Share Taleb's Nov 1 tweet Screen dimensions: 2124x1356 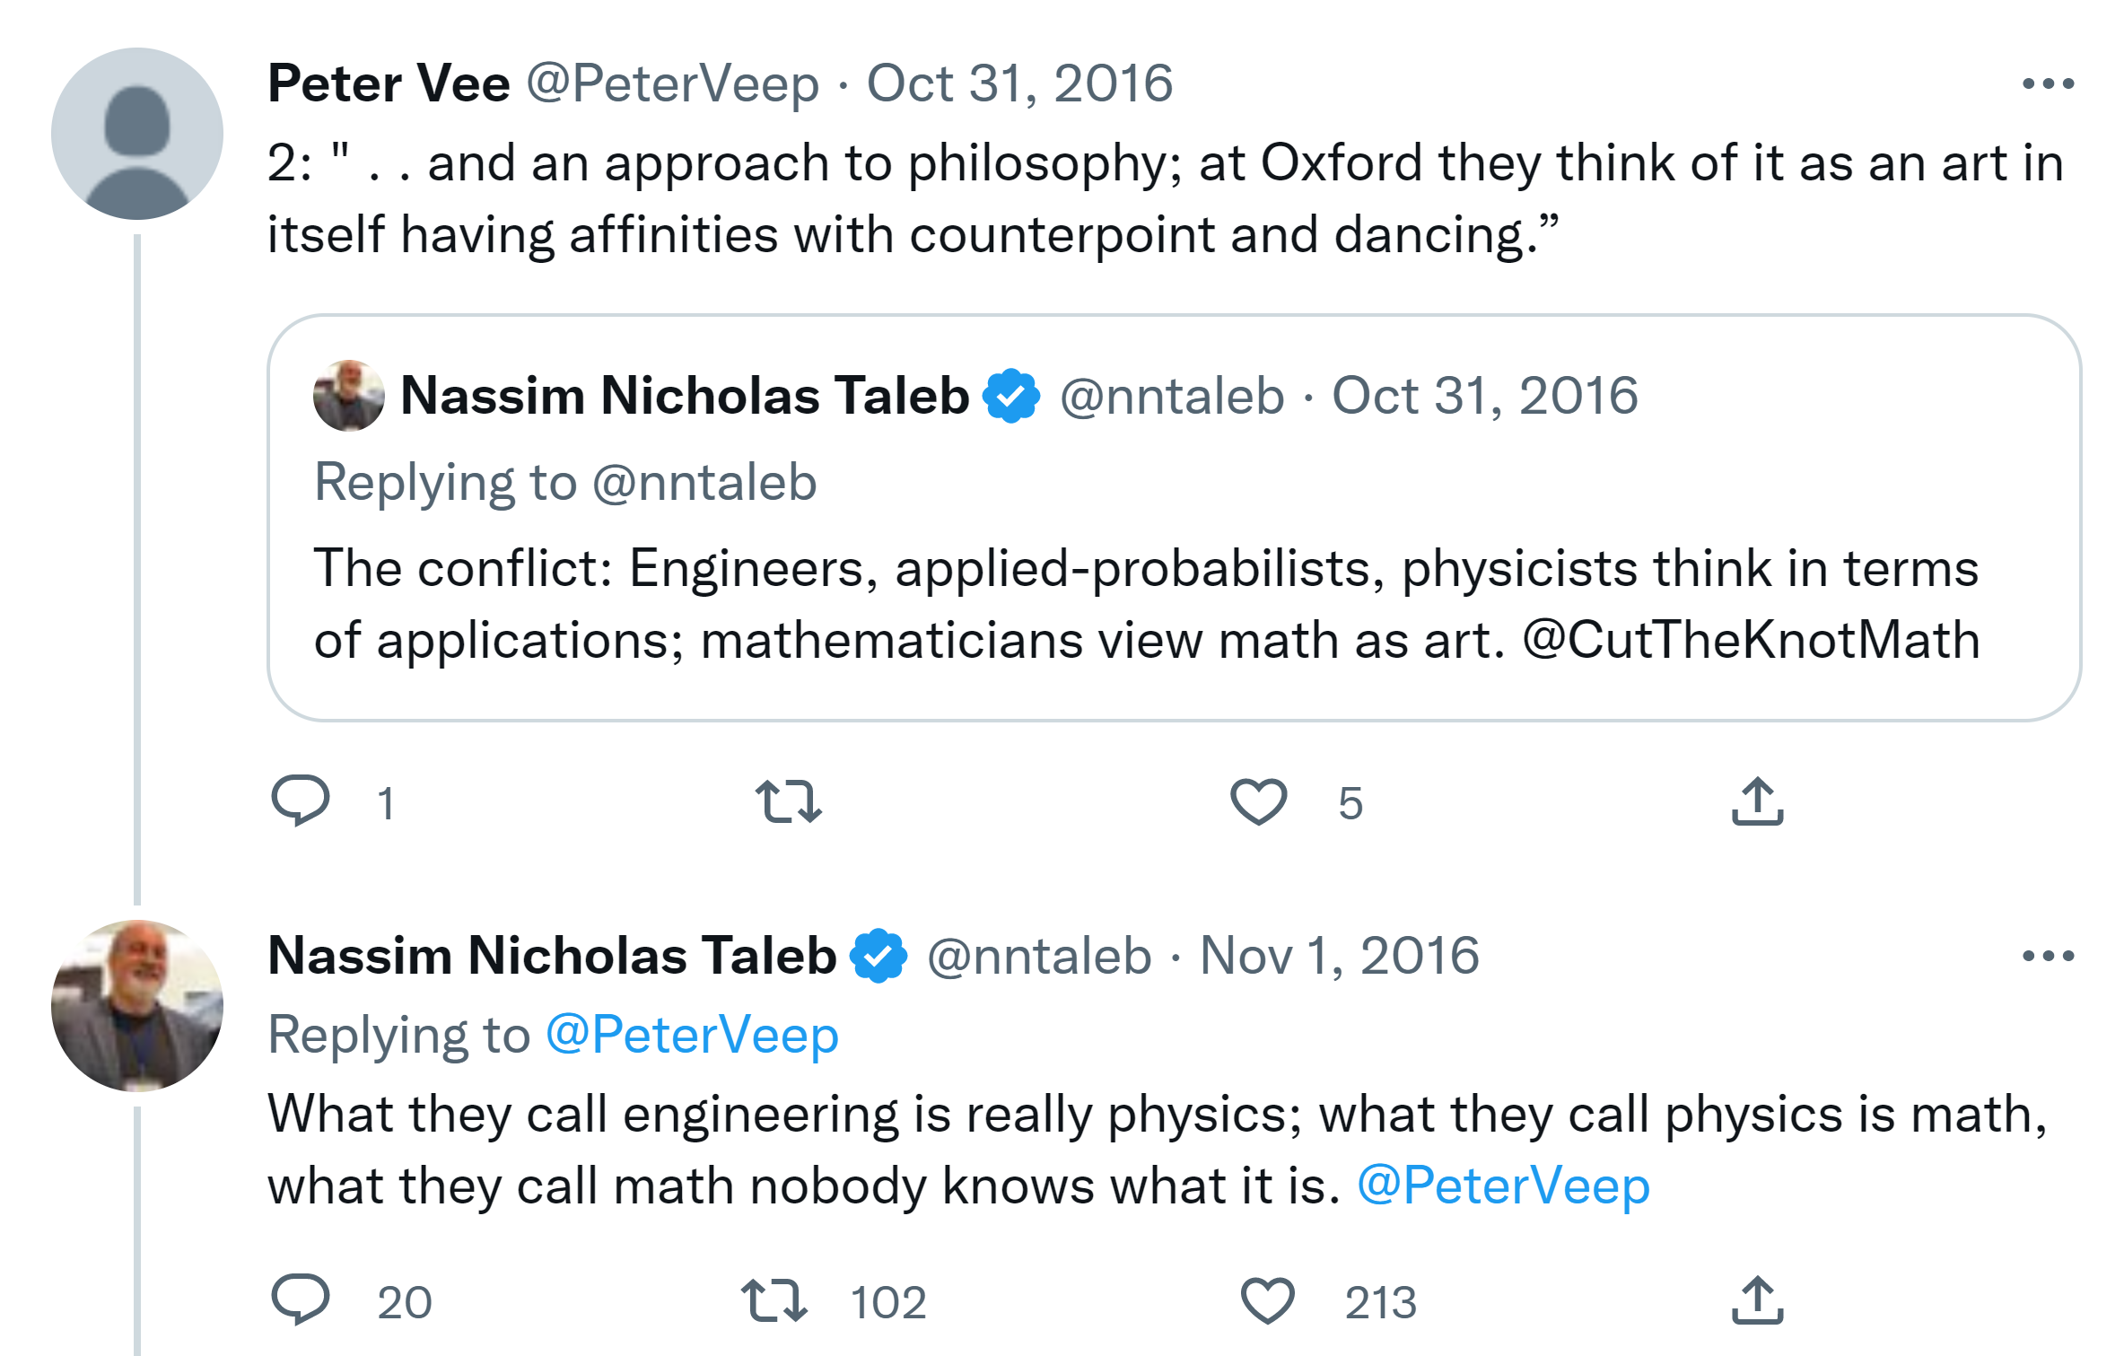1757,1299
